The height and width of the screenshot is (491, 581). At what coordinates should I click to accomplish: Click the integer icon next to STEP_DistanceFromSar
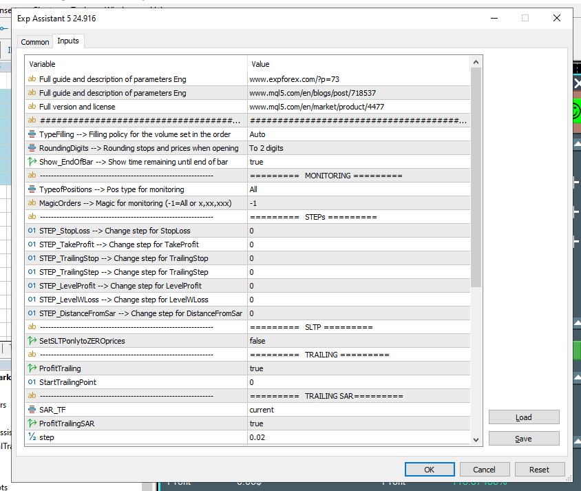[32, 313]
